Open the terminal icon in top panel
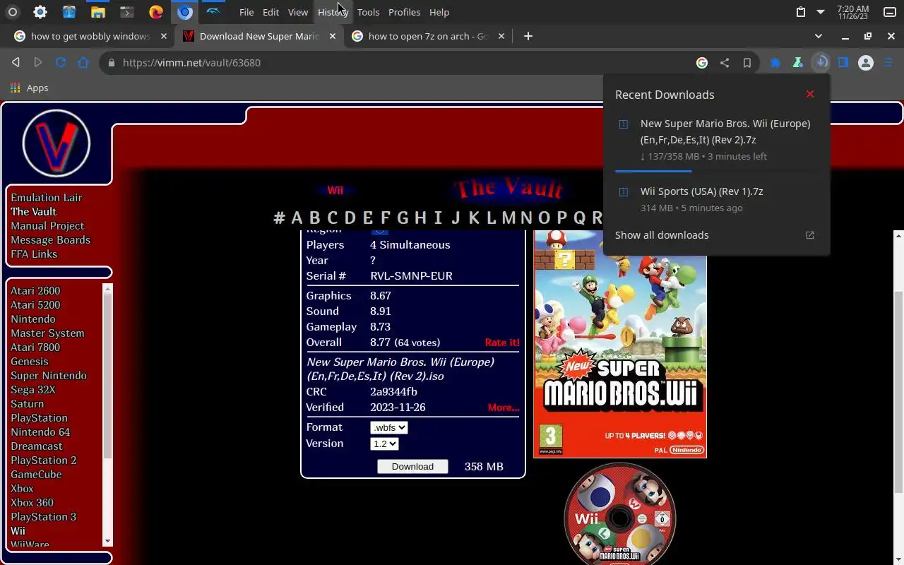904x565 pixels. click(126, 12)
